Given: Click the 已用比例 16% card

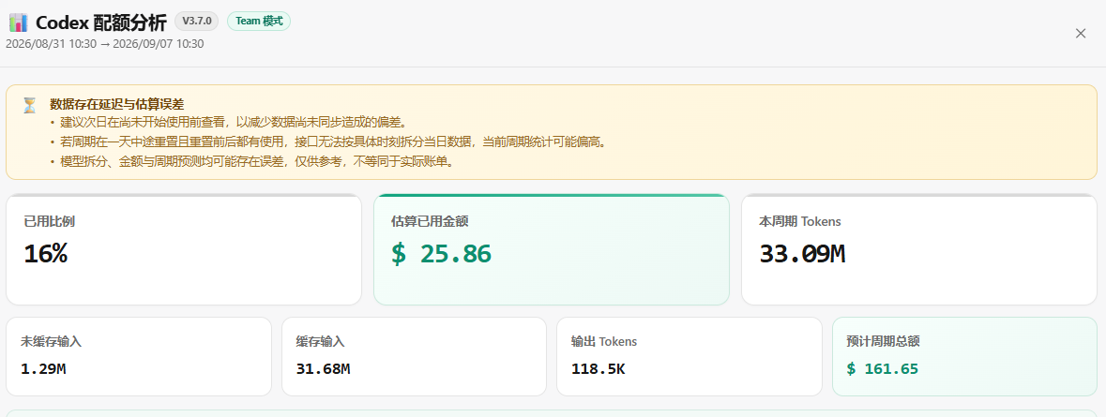Looking at the screenshot, I should [183, 249].
